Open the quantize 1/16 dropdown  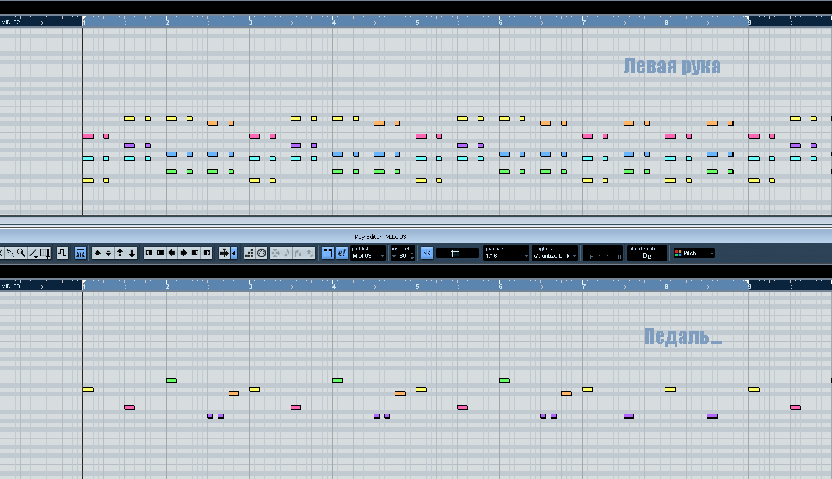click(x=506, y=256)
